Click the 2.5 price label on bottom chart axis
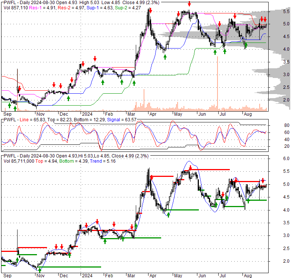Viewport: 291px width, 278px height. [x=286, y=249]
